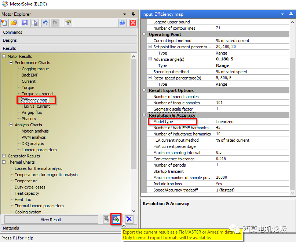The image size is (296, 242).
Task: Select Lumped parameters item
Action: tap(39, 150)
